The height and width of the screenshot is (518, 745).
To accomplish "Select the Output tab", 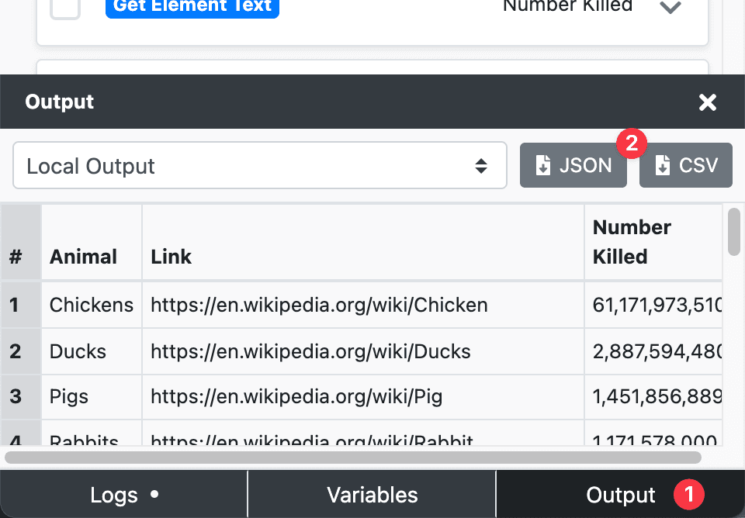I will [620, 495].
